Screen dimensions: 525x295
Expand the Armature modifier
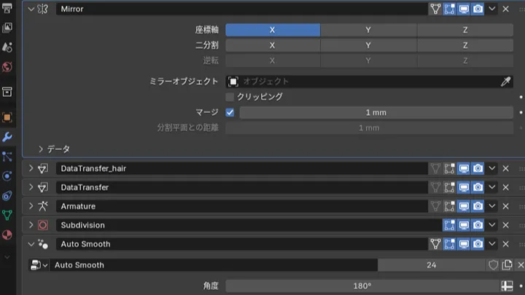[x=31, y=206]
